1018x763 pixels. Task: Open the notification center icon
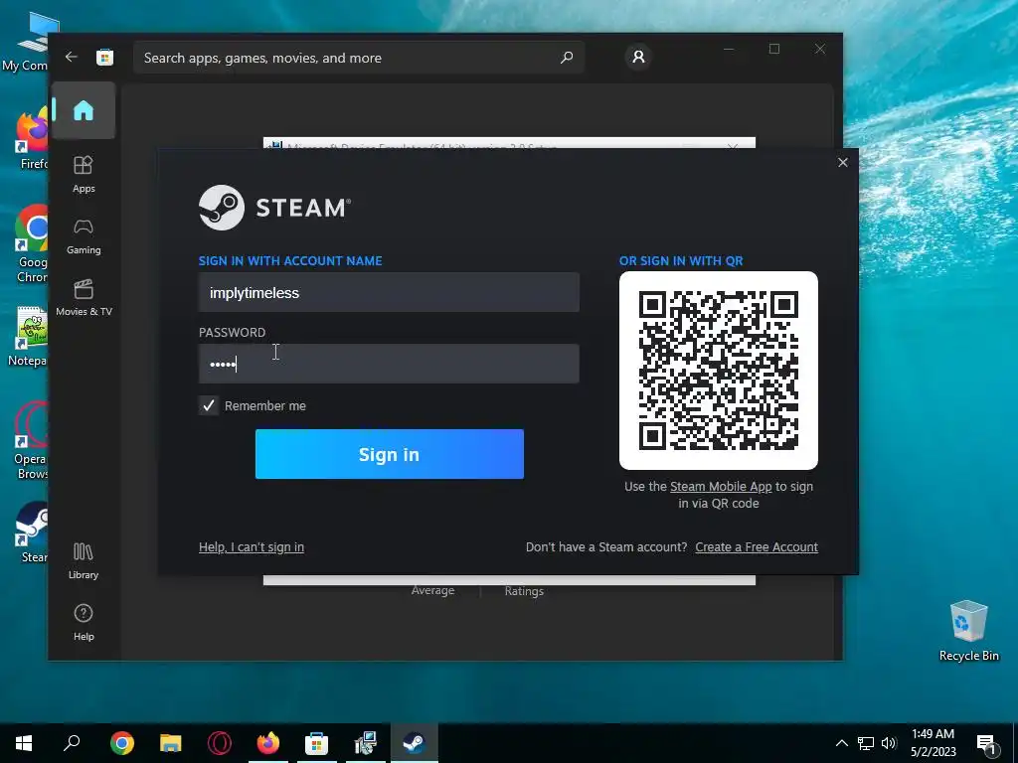pos(986,743)
